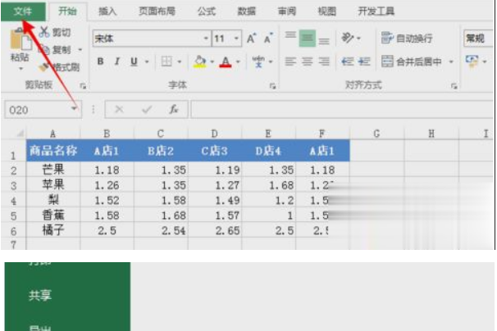Viewport: 497px width, 331px height.
Task: Click the 文 phonetic guide icon
Action: [258, 61]
